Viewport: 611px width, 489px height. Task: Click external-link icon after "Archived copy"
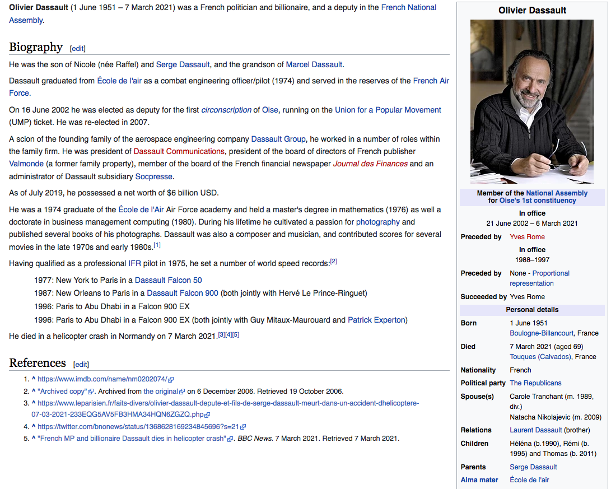tap(91, 392)
